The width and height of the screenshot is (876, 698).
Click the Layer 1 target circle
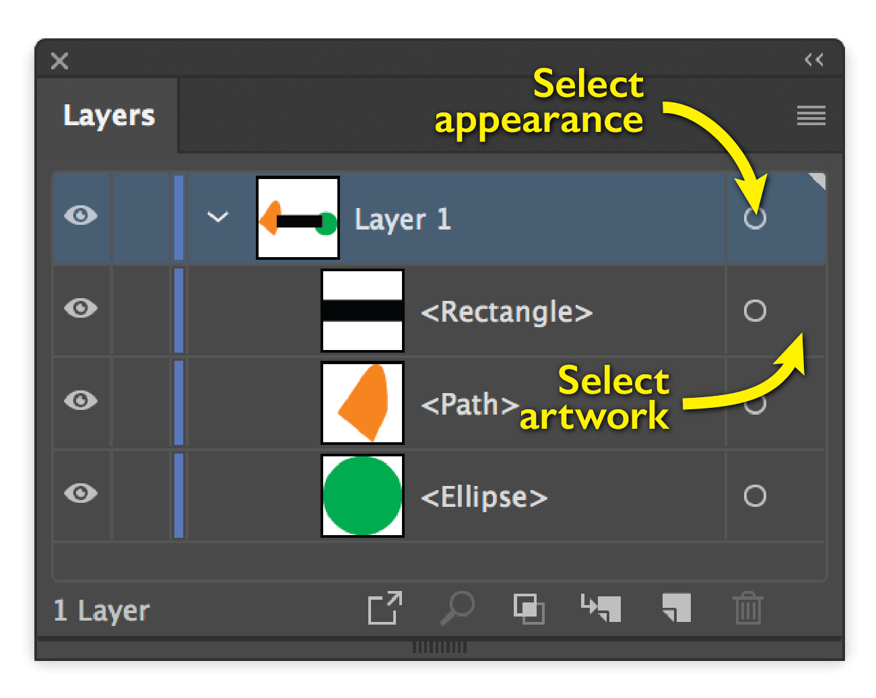[755, 218]
